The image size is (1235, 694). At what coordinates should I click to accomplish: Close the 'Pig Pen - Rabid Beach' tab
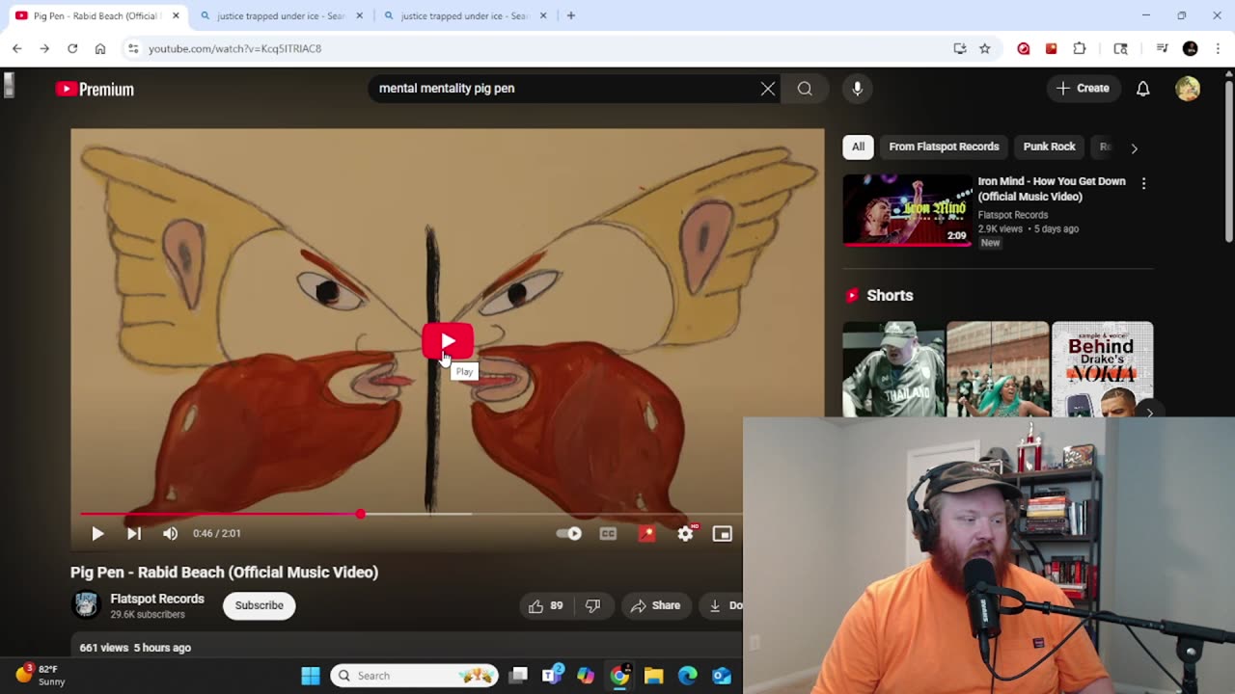(x=176, y=15)
